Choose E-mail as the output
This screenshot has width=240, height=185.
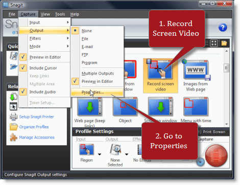point(97,47)
